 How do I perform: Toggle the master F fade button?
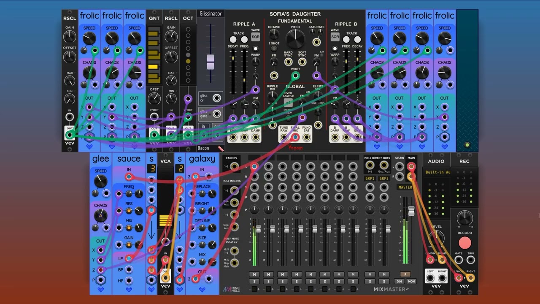pos(405,274)
